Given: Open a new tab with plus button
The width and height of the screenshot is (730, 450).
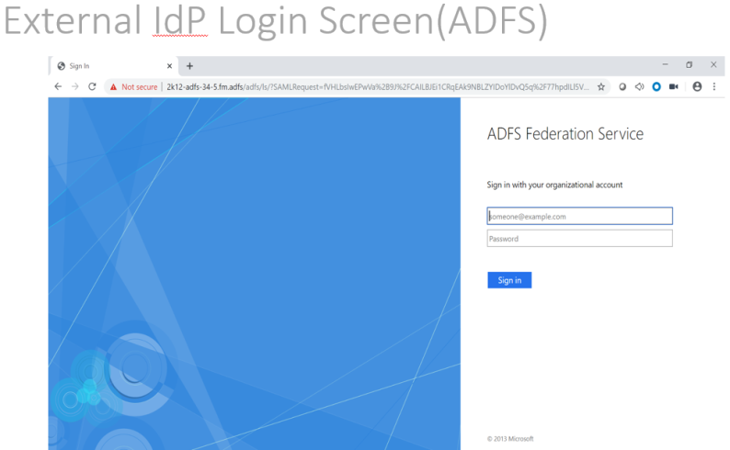Looking at the screenshot, I should click(190, 66).
